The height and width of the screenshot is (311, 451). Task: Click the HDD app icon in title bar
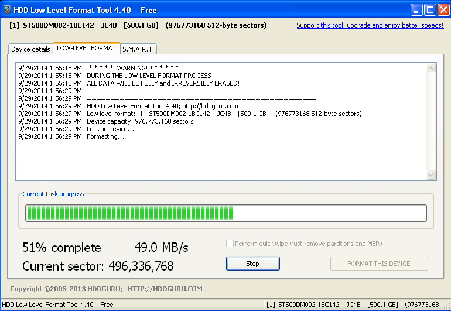pos(7,10)
